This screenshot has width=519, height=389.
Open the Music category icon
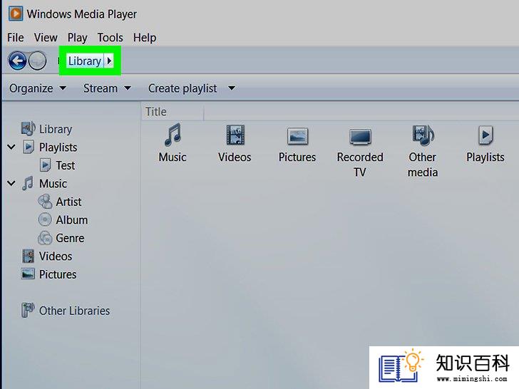[173, 135]
